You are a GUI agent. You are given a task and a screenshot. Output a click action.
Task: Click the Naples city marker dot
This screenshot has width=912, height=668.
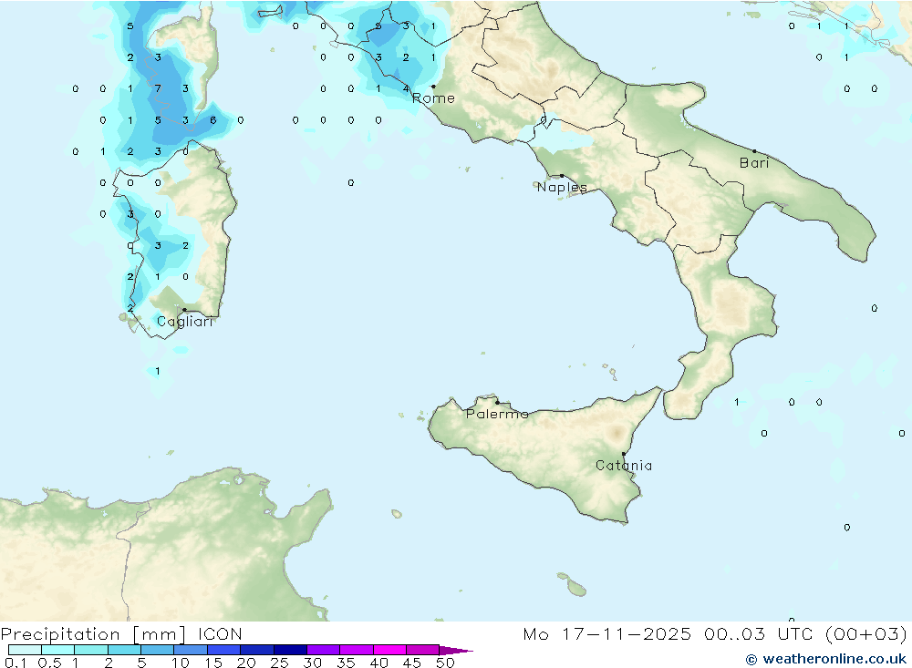pyautogui.click(x=562, y=176)
